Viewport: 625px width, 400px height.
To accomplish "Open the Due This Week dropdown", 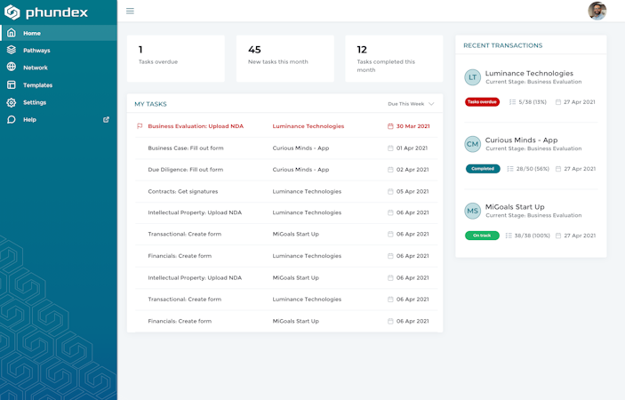I will pyautogui.click(x=411, y=104).
